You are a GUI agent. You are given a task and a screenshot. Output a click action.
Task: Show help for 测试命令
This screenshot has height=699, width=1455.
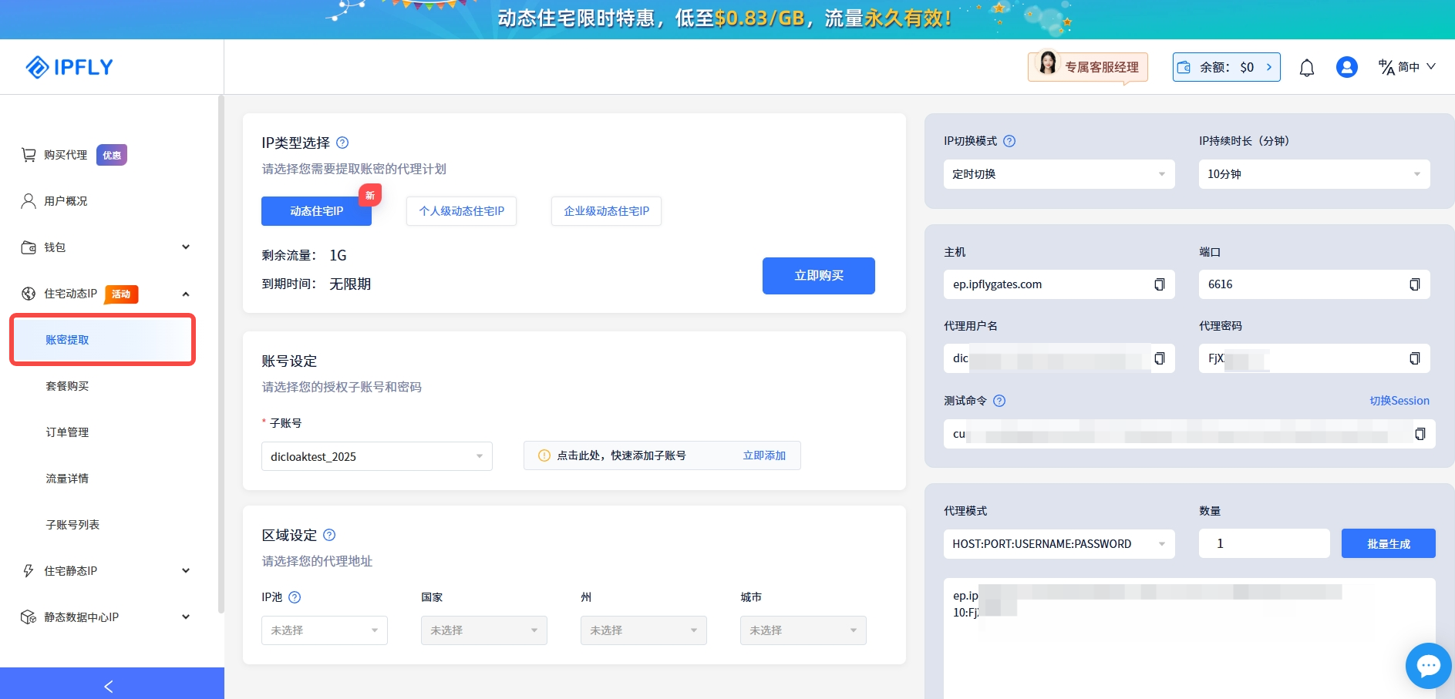point(999,401)
